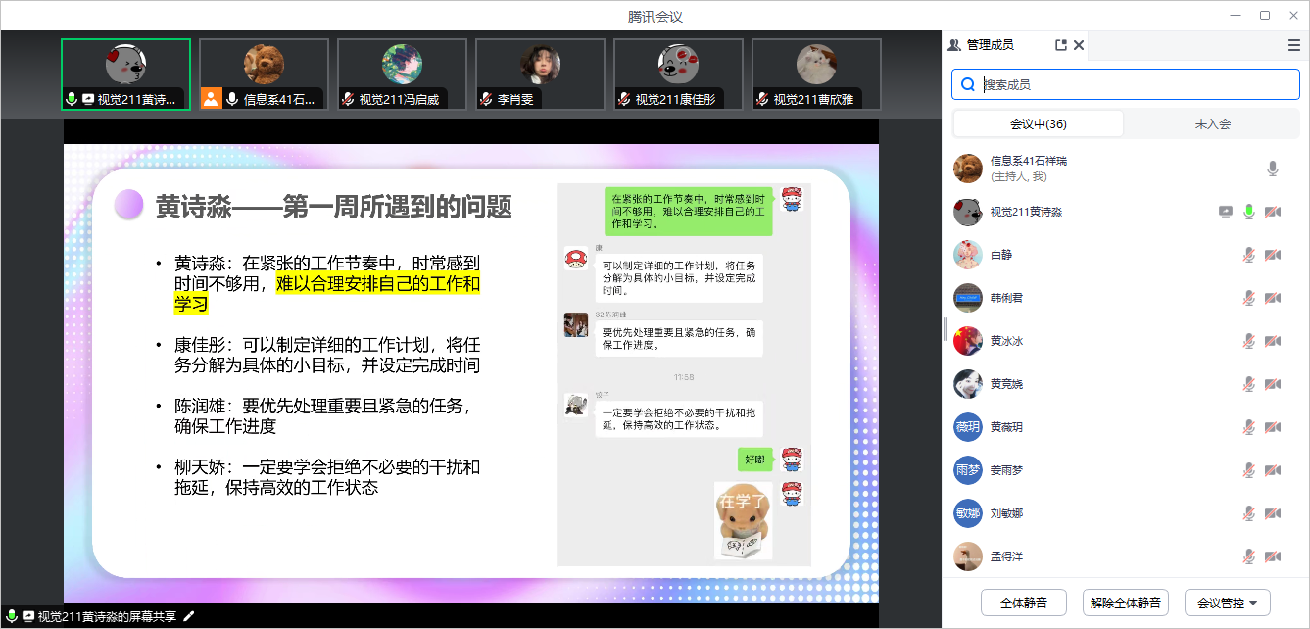Toggle the microphone for 信息系41石祥瑞
Viewport: 1310px width, 629px height.
coord(1272,169)
